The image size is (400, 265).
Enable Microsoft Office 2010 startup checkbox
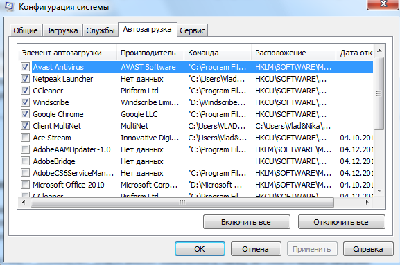(x=25, y=185)
